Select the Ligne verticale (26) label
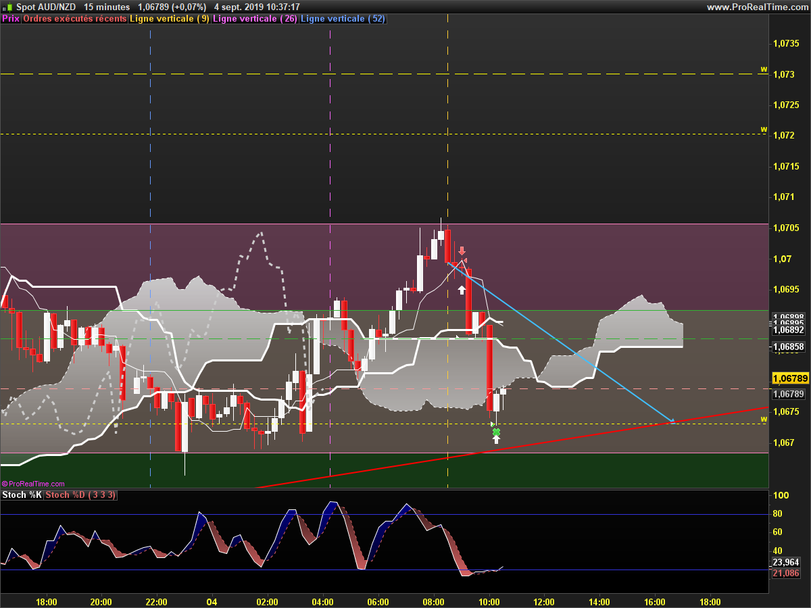Viewport: 811px width, 608px height. tap(255, 19)
